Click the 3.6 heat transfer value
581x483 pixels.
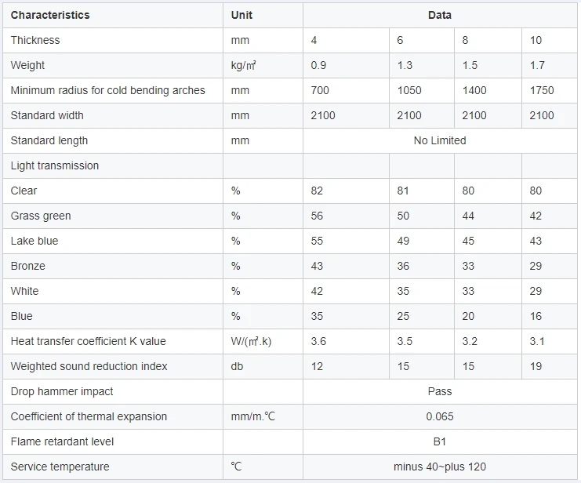tap(318, 341)
